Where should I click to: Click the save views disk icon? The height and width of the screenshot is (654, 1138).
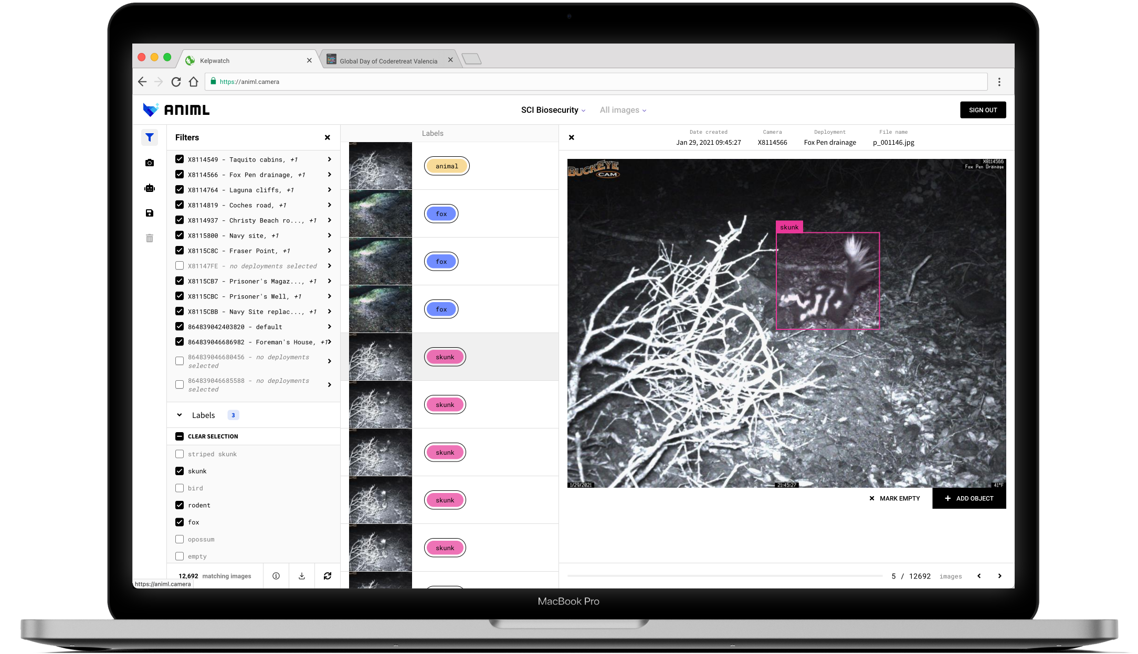click(150, 213)
